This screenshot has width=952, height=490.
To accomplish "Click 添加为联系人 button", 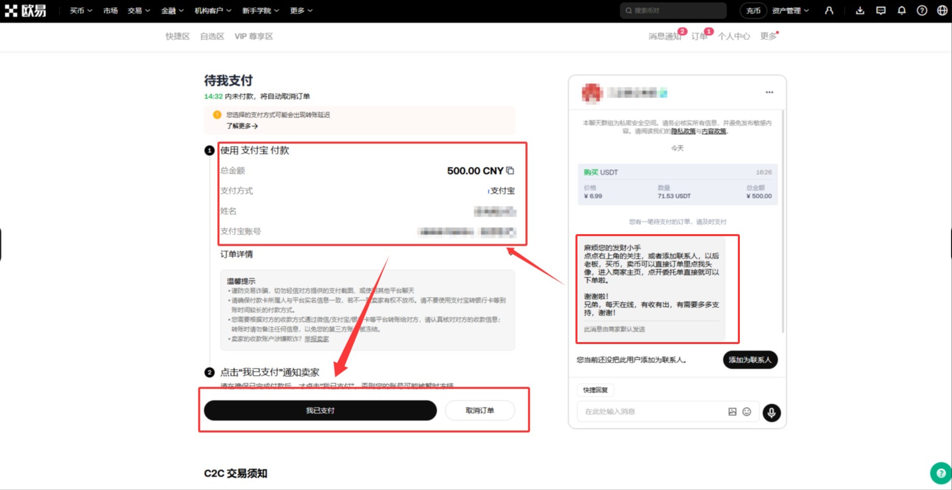I will tap(750, 360).
